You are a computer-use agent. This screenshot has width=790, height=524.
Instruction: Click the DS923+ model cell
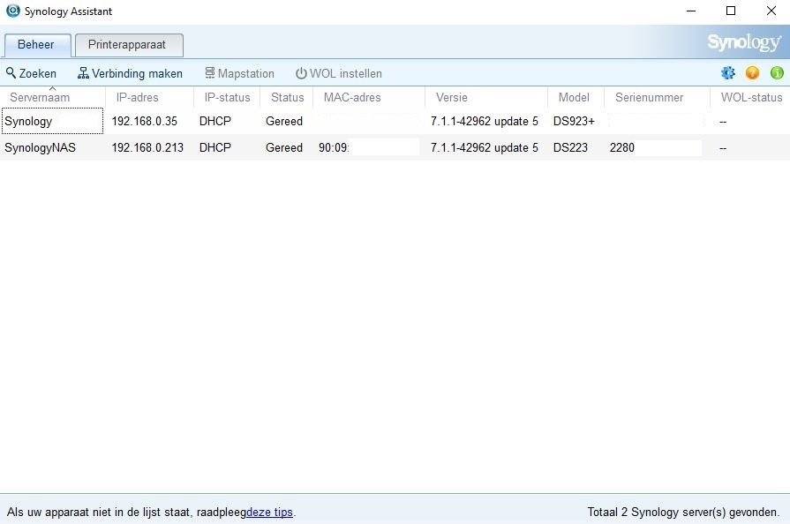(574, 122)
